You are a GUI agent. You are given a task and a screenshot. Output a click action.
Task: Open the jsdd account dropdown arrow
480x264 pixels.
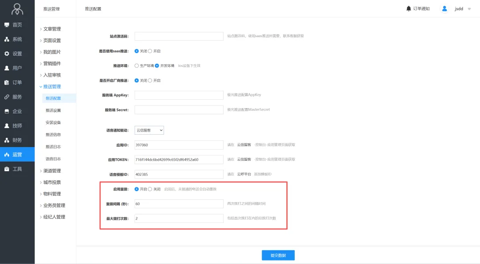click(x=469, y=9)
